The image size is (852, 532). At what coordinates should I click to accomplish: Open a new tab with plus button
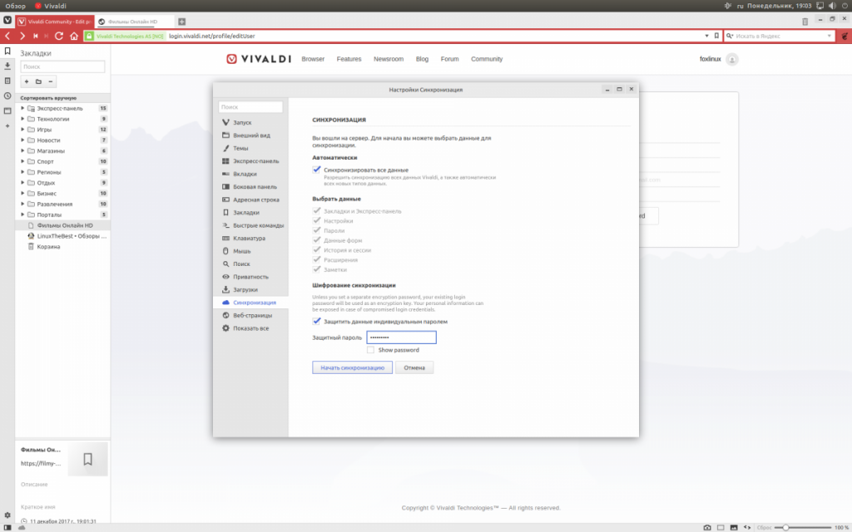[x=182, y=22]
